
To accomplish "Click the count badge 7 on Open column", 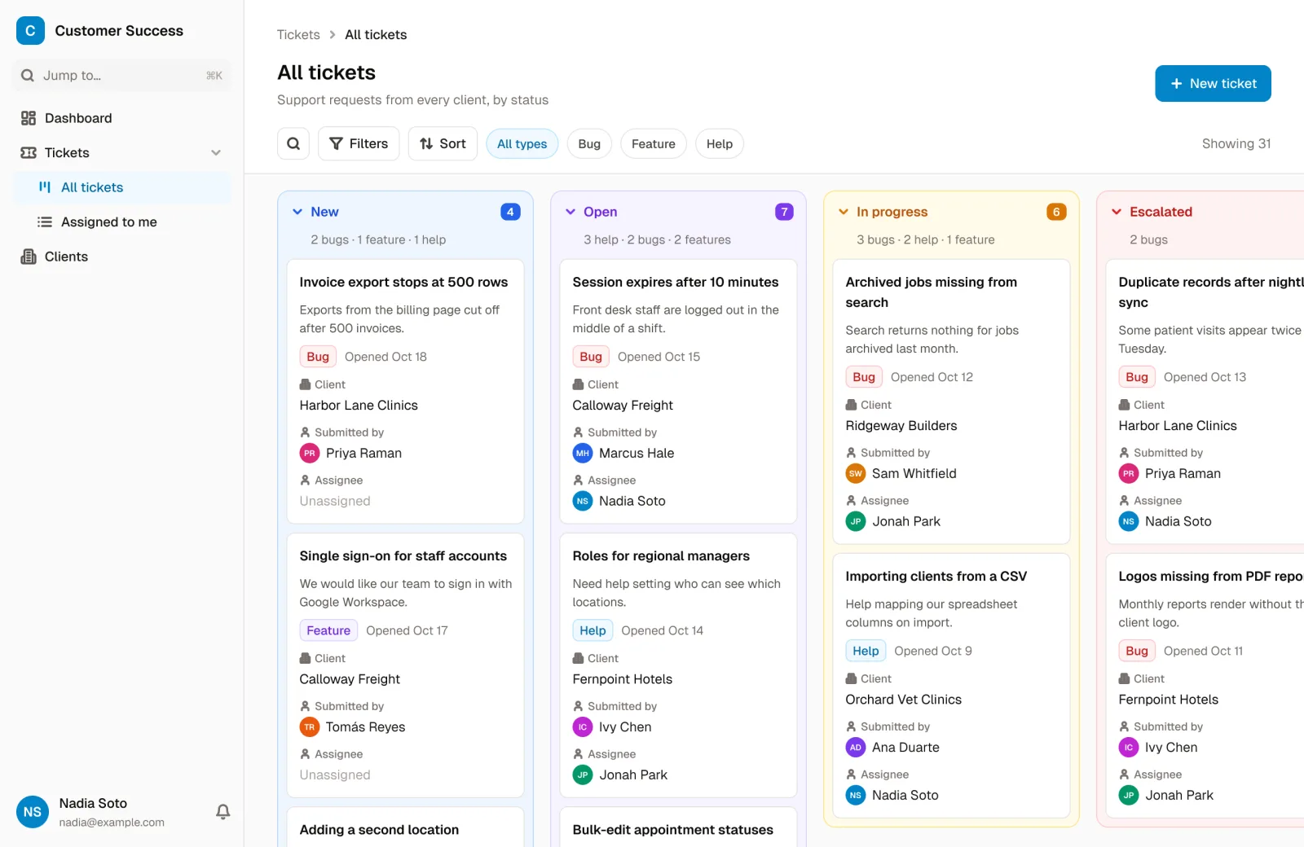I will coord(784,212).
